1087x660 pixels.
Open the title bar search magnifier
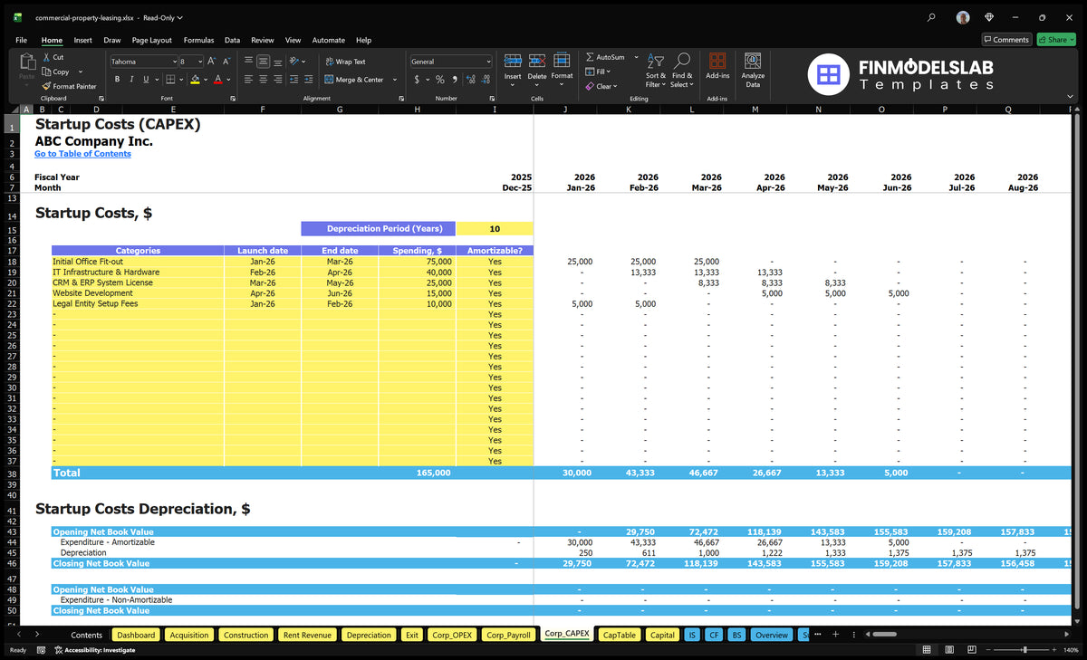point(932,17)
